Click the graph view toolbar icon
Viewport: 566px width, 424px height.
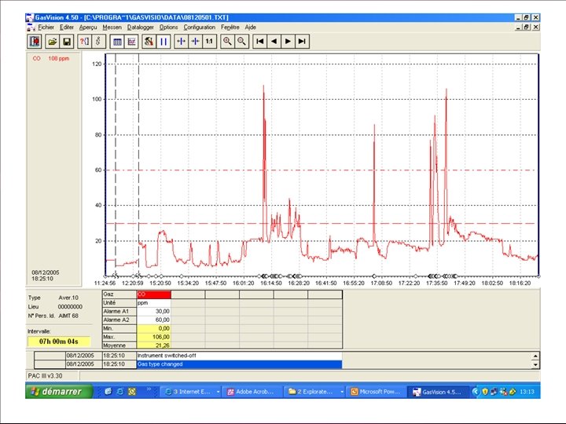[131, 41]
